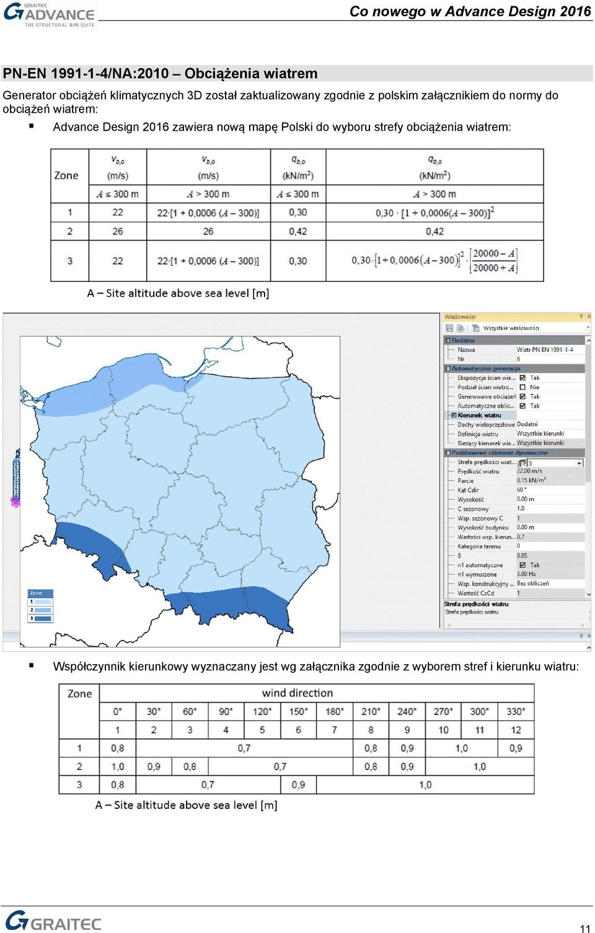Click the Kąt Cdir value field 60°

pyautogui.click(x=550, y=490)
